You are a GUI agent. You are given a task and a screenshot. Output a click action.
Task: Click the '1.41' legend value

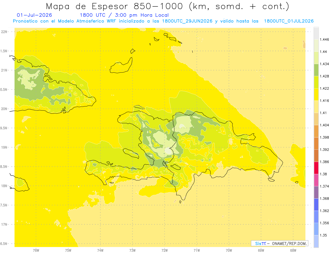click(324, 113)
